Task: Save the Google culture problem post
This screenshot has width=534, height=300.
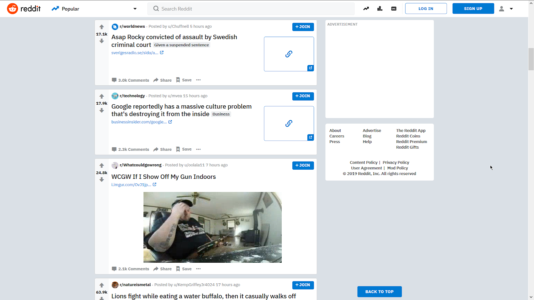Action: tap(184, 149)
